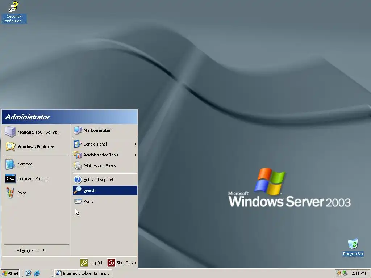Click the All Programs label
This screenshot has width=371, height=278.
click(28, 250)
